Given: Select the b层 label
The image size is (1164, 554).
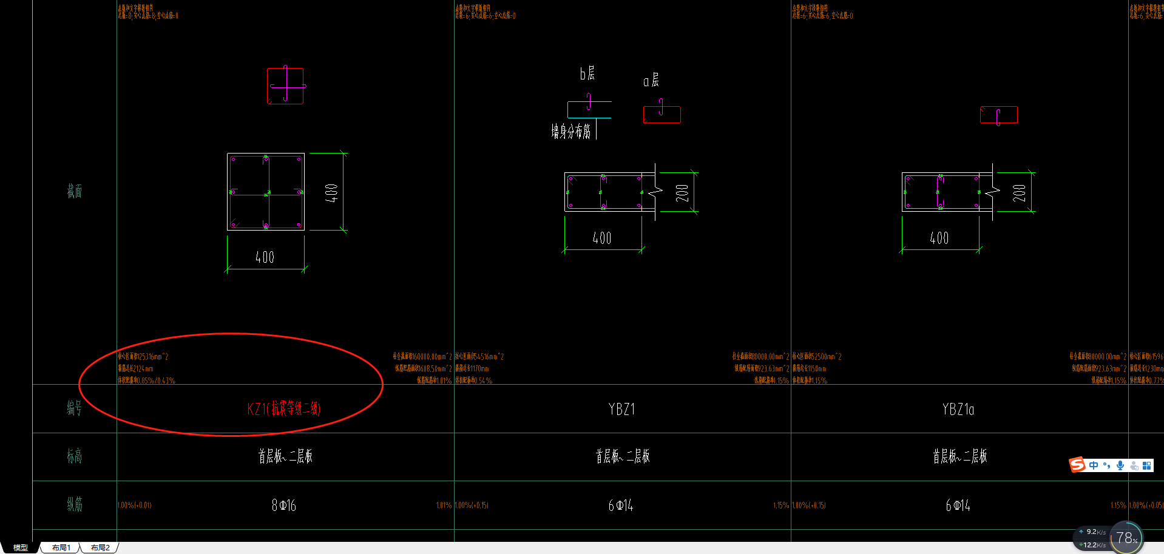Looking at the screenshot, I should pos(587,73).
